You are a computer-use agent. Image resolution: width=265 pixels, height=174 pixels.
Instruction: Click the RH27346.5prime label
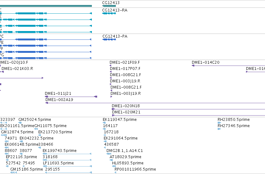tap(234, 126)
